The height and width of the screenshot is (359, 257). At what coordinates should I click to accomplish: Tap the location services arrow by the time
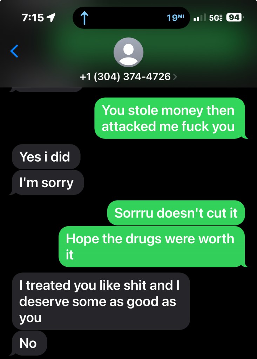coord(51,18)
